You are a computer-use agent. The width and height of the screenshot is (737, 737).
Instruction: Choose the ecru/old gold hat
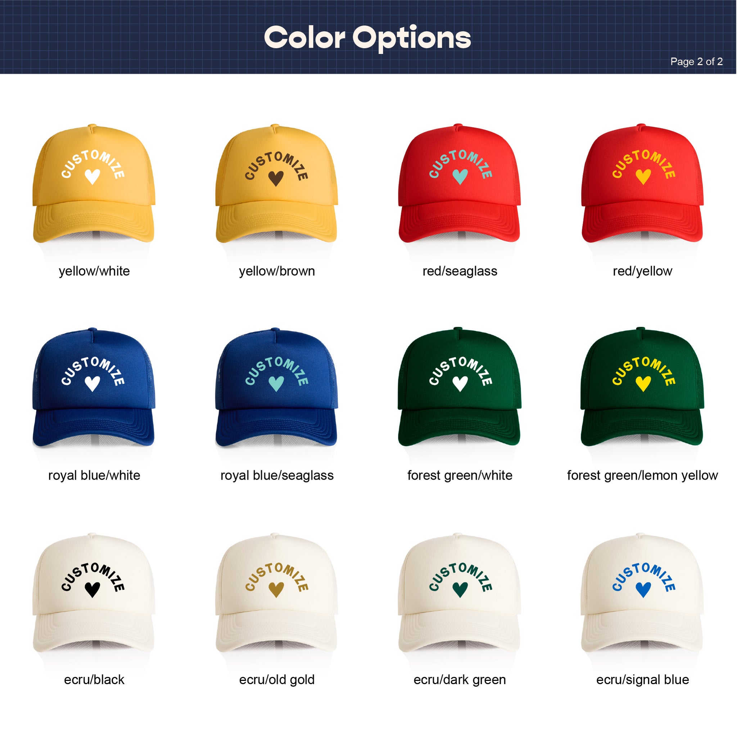tap(277, 593)
